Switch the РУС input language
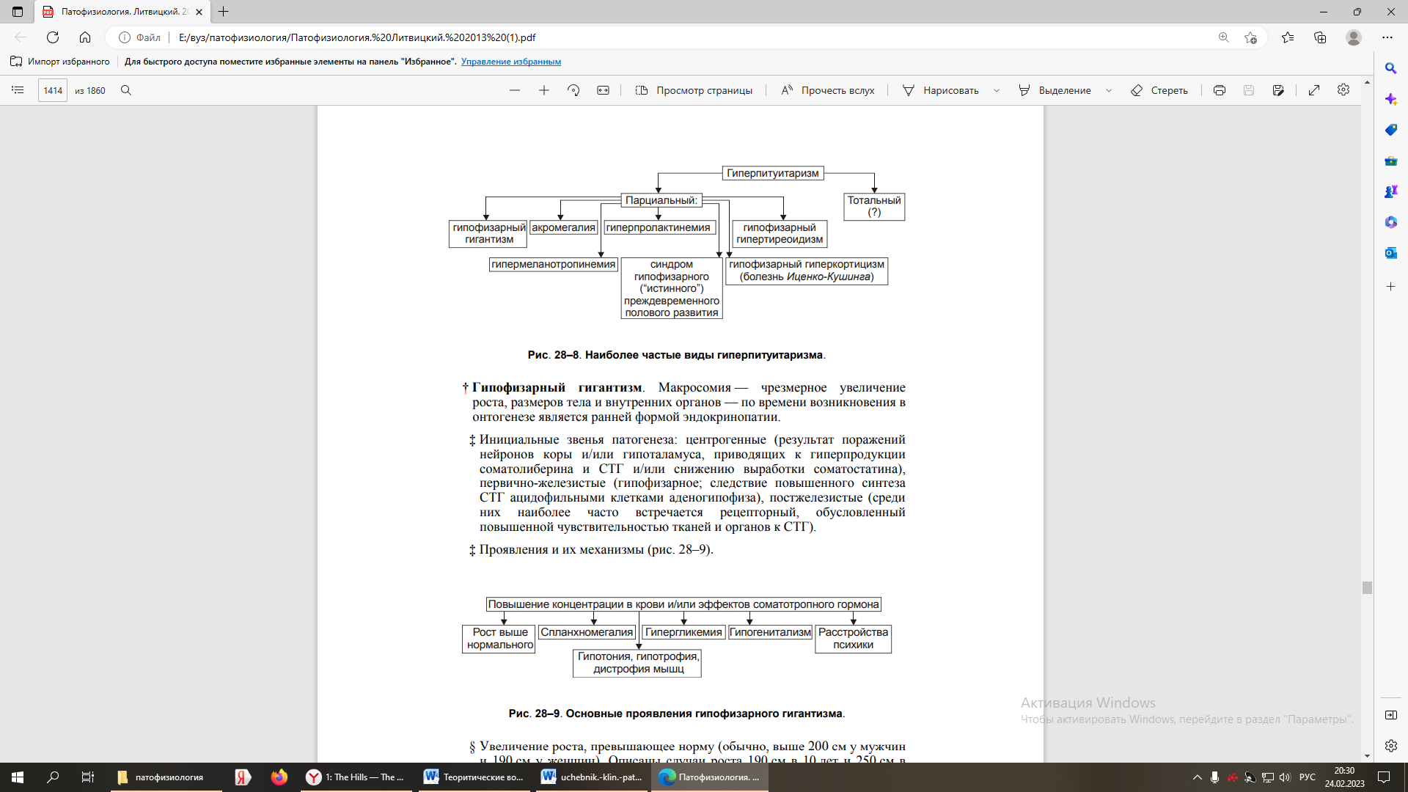The width and height of the screenshot is (1408, 792). (1307, 777)
